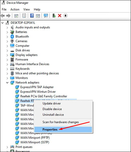Screen dimensions: 131x152
Task: Click the Show/Hide console tree icon
Action: (16, 16)
